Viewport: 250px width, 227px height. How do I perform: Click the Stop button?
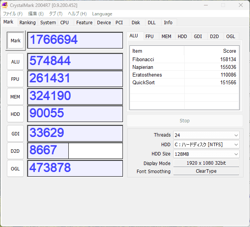pyautogui.click(x=185, y=121)
